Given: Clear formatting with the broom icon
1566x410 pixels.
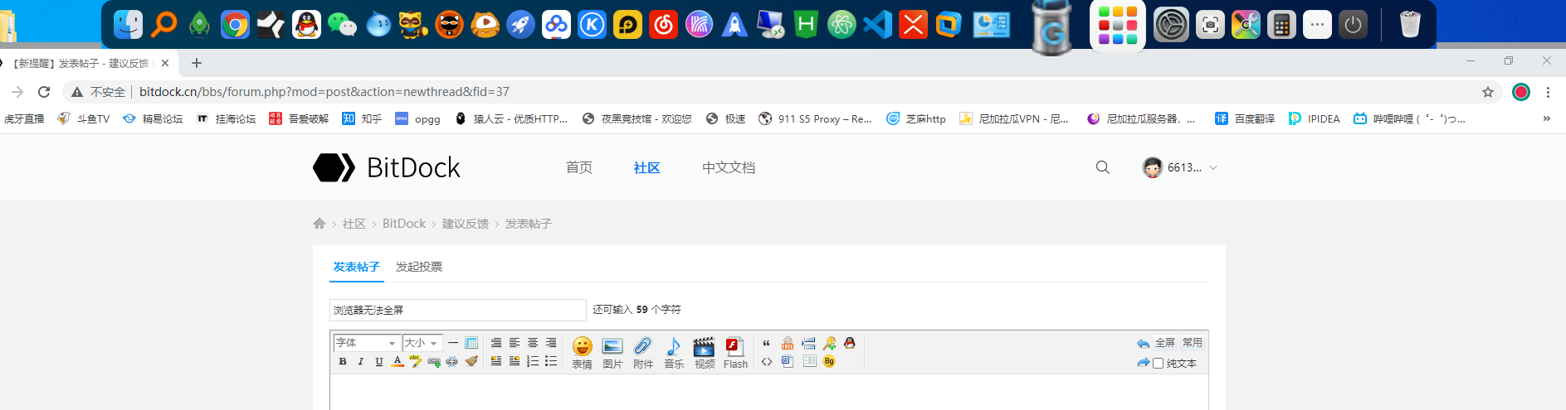Looking at the screenshot, I should point(471,362).
